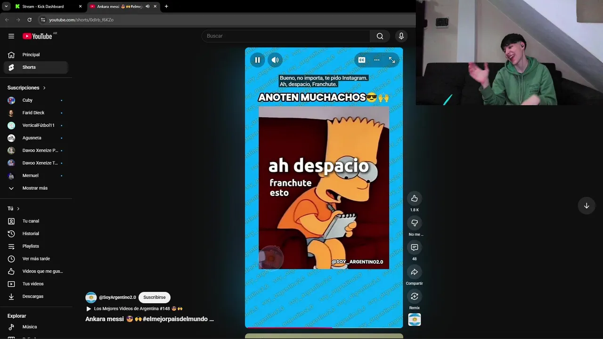The width and height of the screenshot is (603, 339).
Task: Go back in the browser
Action: (7, 20)
